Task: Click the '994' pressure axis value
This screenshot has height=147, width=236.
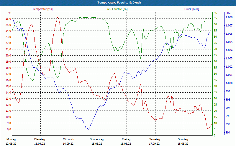Action: coord(228,133)
